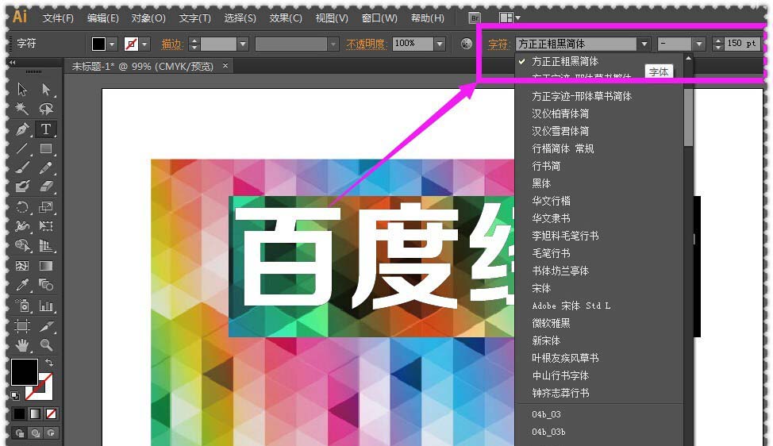Select the Paintbrush tool
This screenshot has width=773, height=446.
click(22, 168)
